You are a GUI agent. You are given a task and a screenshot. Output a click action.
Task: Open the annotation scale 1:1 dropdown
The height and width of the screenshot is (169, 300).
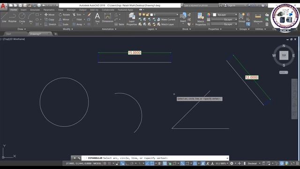pyautogui.click(x=222, y=163)
